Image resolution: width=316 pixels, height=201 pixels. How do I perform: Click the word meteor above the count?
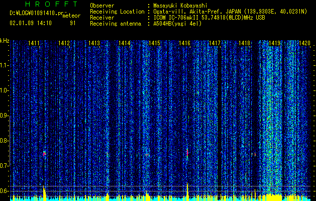click(x=71, y=16)
